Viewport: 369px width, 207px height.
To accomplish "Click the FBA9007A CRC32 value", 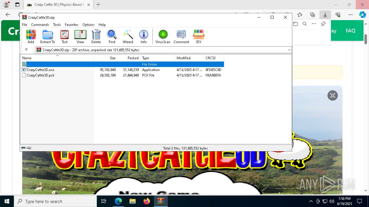I will click(213, 75).
